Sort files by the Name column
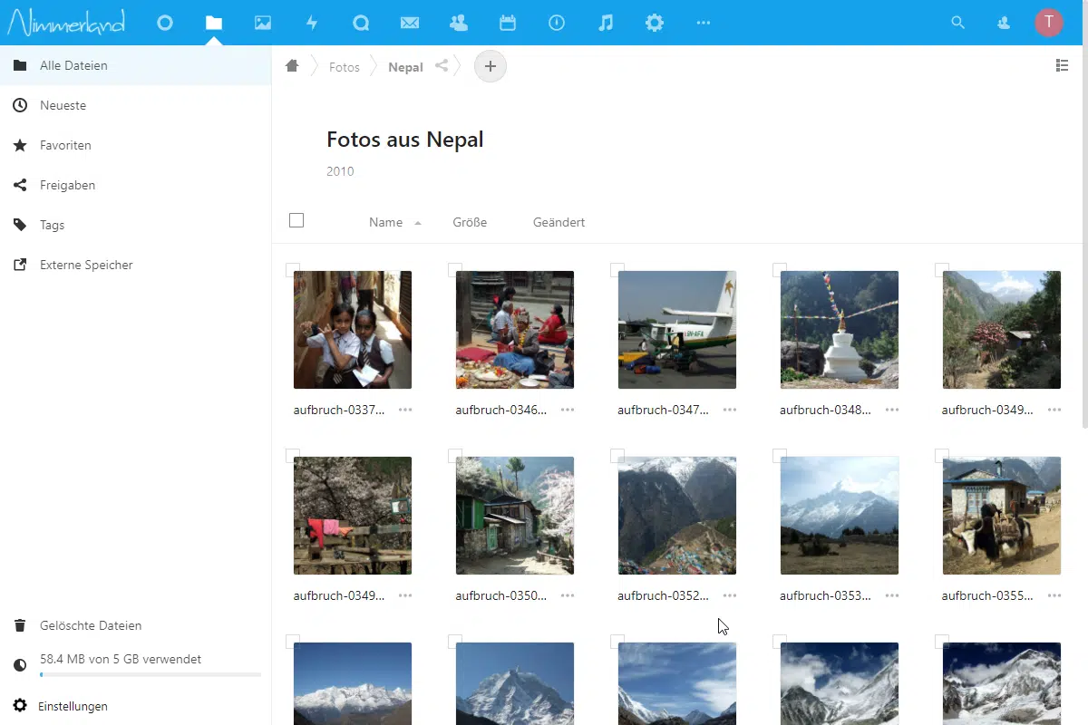1088x725 pixels. 385,222
